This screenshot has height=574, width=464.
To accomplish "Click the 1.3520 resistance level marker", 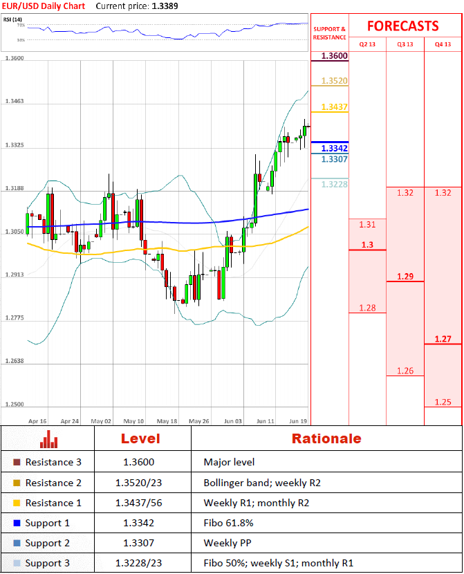I will [x=335, y=81].
